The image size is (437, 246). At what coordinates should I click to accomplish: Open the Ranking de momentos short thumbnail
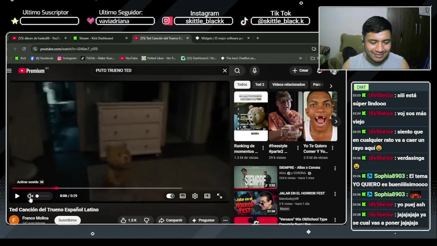point(251,116)
